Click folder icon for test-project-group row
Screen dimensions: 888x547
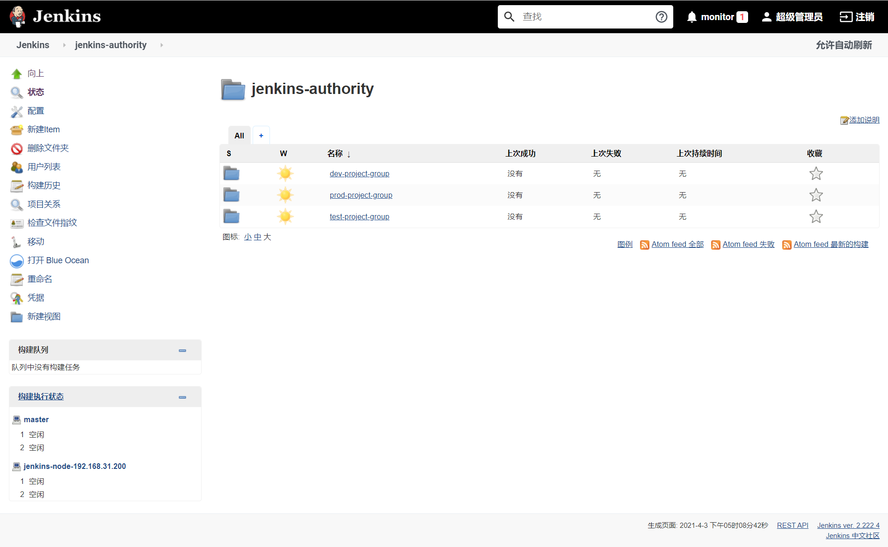click(x=231, y=216)
